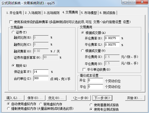This screenshot has width=149, height=113.
Task: Open the 2.入场规则 tab
Action: [x=33, y=13]
